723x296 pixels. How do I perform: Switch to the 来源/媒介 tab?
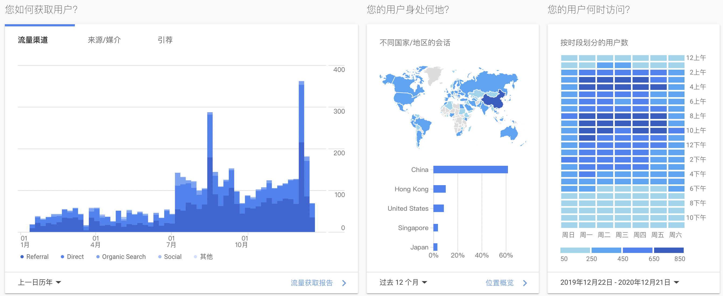(x=104, y=40)
